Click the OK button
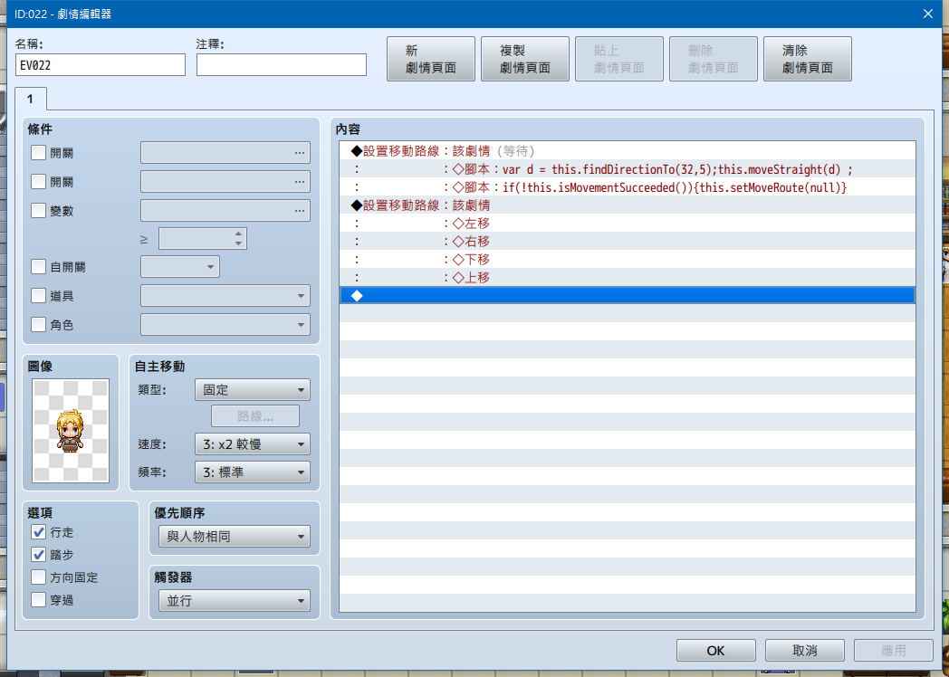The image size is (949, 677). (716, 651)
